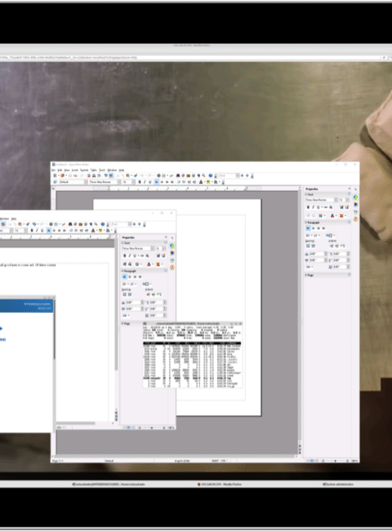Viewport: 392px width, 531px height.
Task: Click the Find & Replace binoculars in back Writer
Action: (178, 176)
